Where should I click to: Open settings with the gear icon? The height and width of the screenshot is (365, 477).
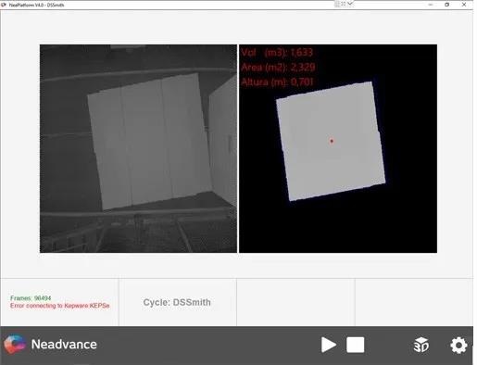(458, 346)
